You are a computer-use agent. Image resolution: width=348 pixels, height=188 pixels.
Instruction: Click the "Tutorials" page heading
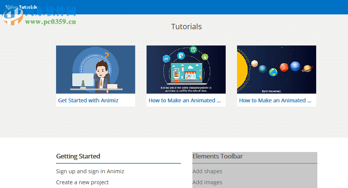(186, 27)
